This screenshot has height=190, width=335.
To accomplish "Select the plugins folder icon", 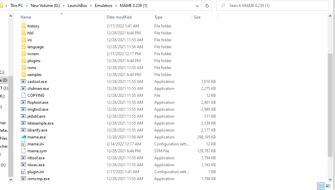I will tap(23, 61).
